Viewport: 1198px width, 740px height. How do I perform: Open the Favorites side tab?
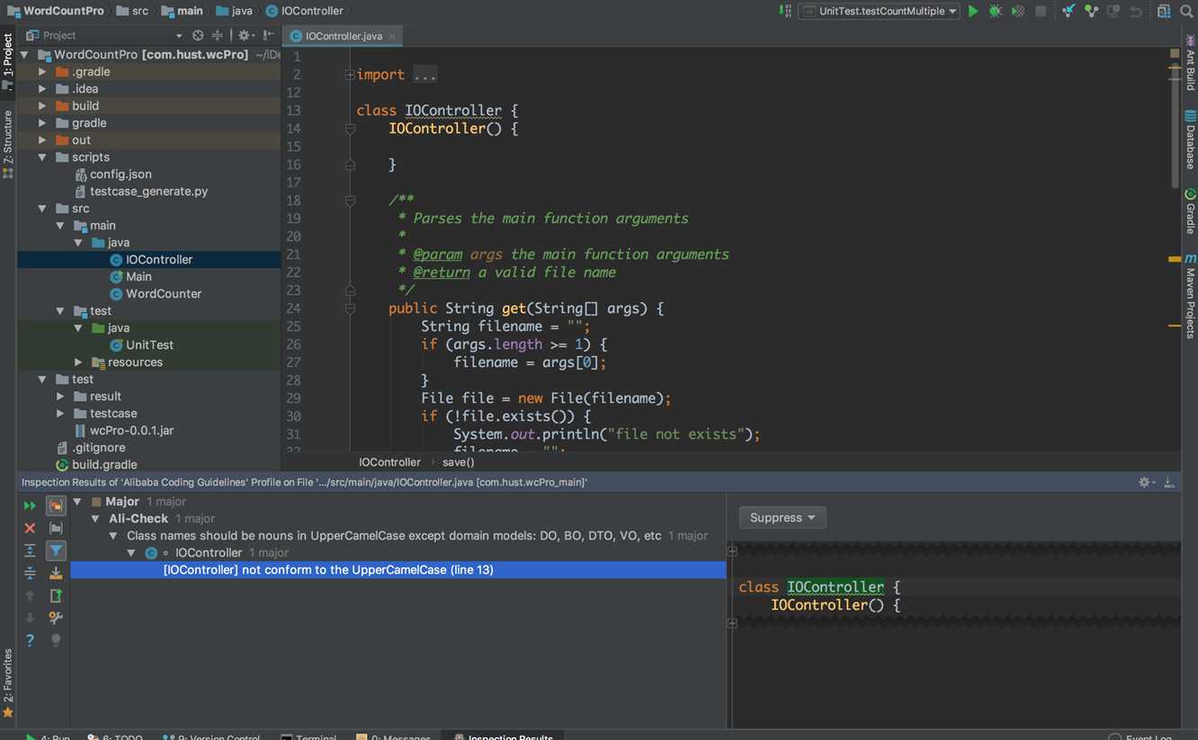(x=8, y=682)
